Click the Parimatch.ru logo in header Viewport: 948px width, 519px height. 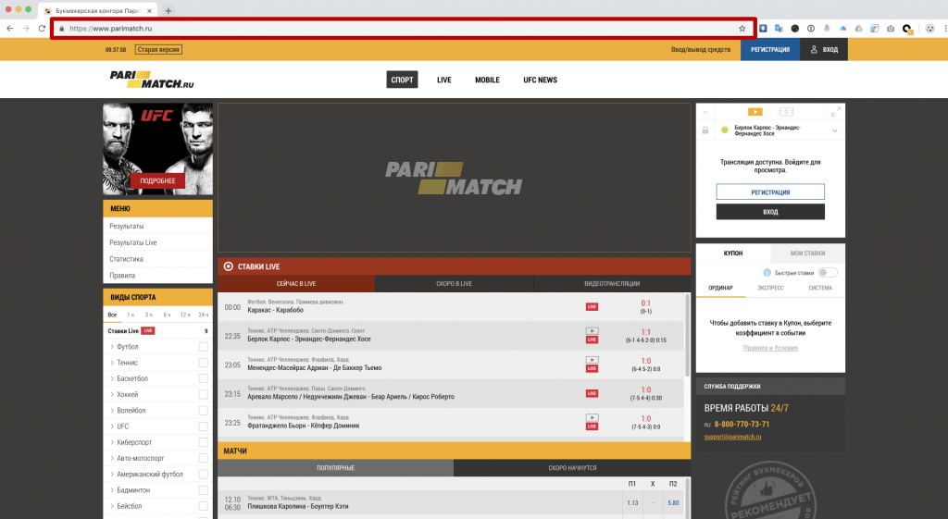tap(152, 80)
